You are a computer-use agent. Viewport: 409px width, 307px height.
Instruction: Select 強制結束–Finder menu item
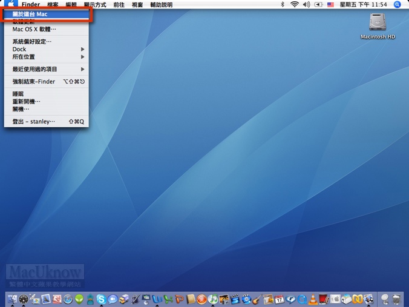coord(47,82)
